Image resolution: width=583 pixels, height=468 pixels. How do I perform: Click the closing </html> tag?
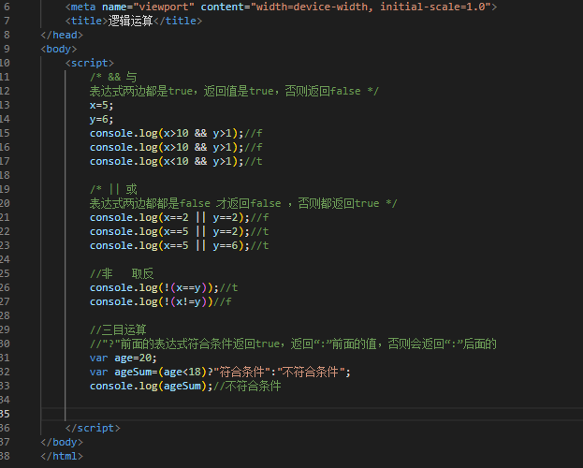62,457
